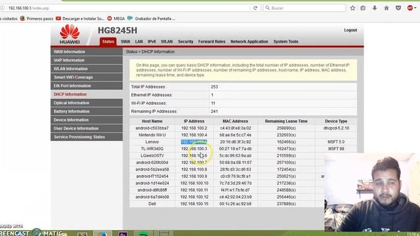Click IP address 192.168.100.10
Screen dimensions: 420x236
pyautogui.click(x=194, y=184)
